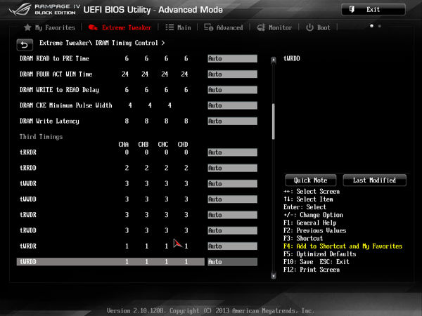
Task: Click the Exit door icon
Action: point(352,9)
